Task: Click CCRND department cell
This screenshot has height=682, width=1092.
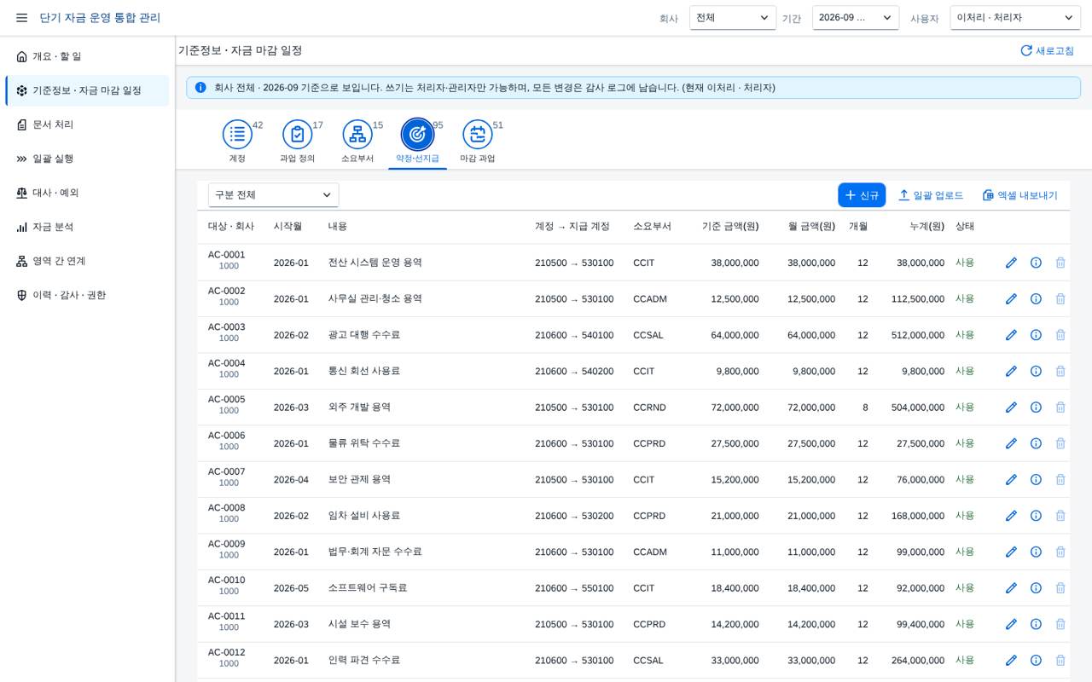Action: tap(648, 407)
